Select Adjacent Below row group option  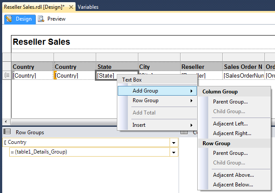233,185
